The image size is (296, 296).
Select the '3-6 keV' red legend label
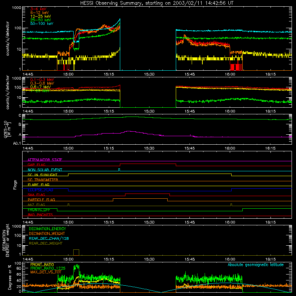[38, 9]
